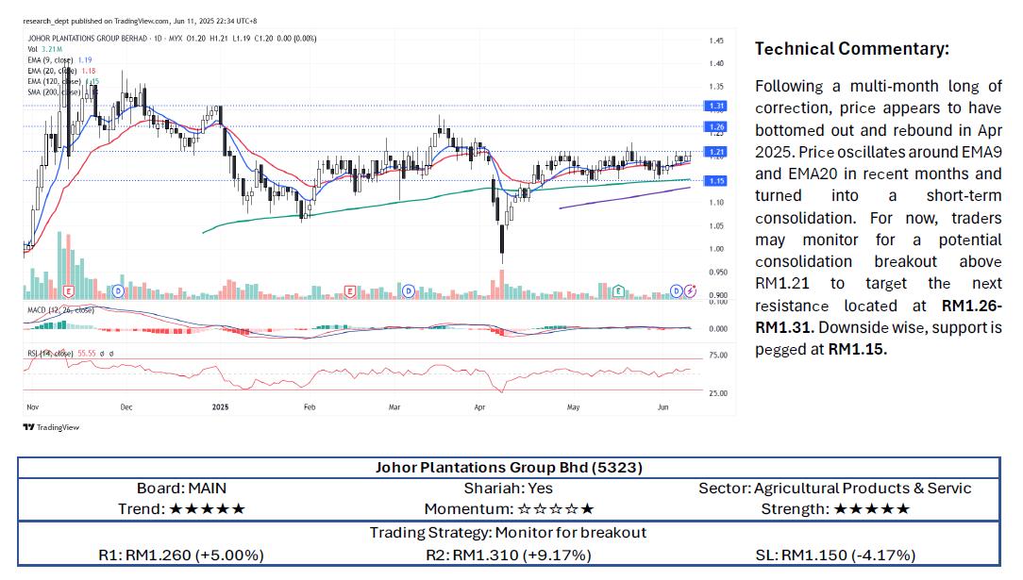Click the Vol 3.21M legend entry
1023x580 pixels.
pyautogui.click(x=44, y=49)
